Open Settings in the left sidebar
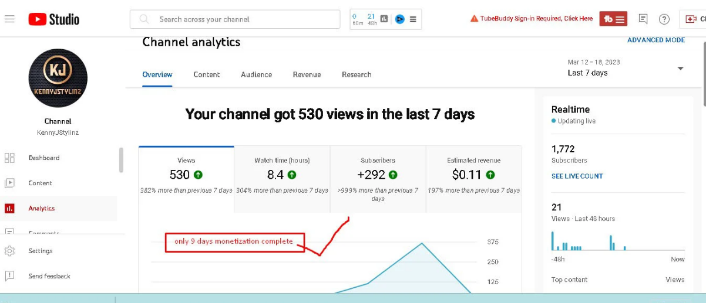The width and height of the screenshot is (706, 303). (41, 251)
